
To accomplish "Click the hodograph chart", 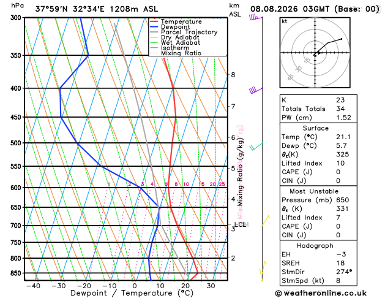I will click(315, 53).
